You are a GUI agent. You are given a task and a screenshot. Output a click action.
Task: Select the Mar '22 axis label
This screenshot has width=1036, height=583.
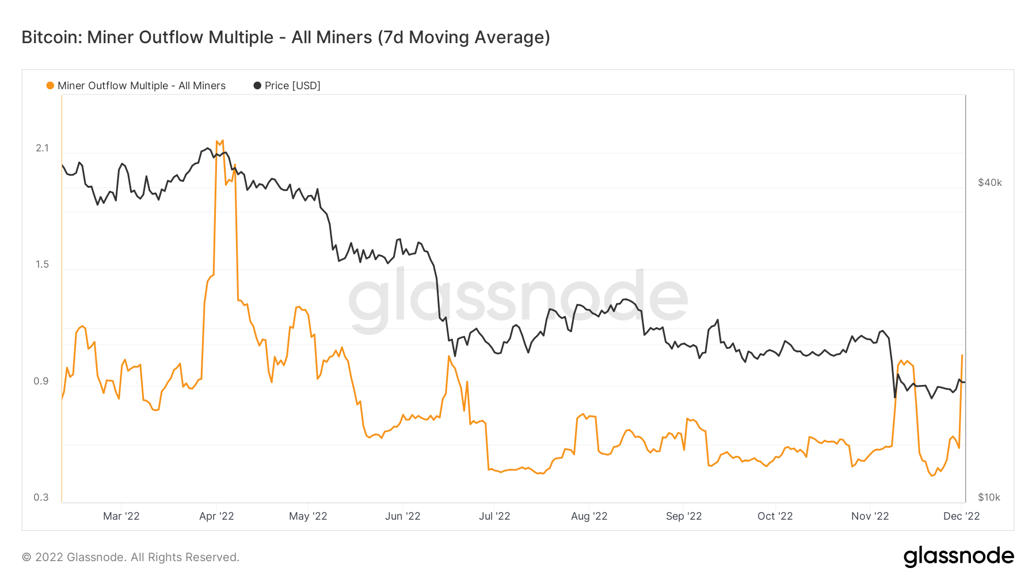coord(121,516)
